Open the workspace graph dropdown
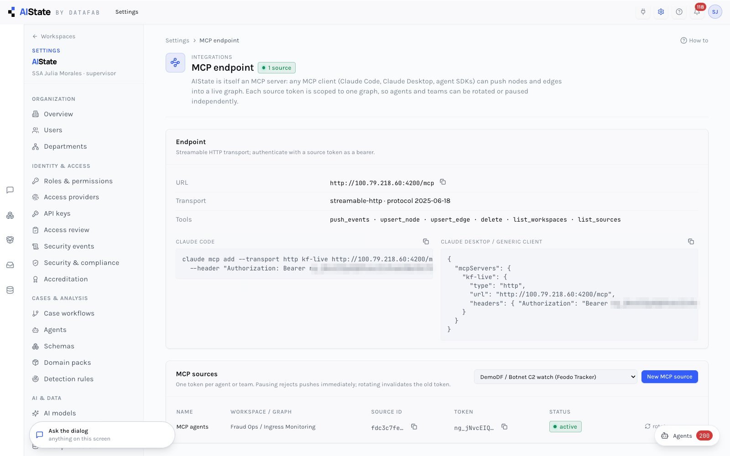 tap(555, 377)
